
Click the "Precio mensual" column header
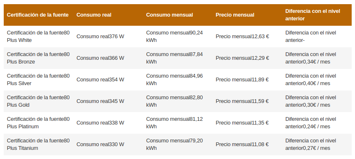247,15
